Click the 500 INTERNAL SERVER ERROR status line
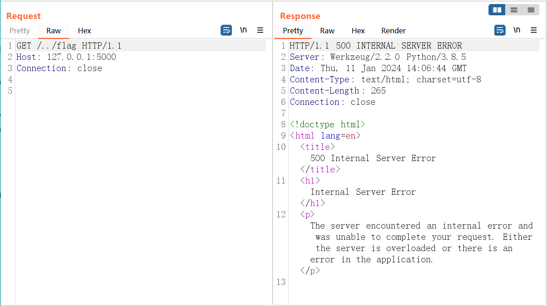 (375, 46)
